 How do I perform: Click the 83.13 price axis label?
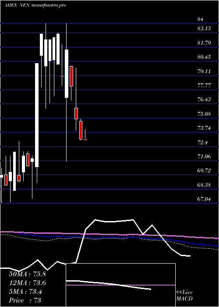pyautogui.click(x=204, y=29)
